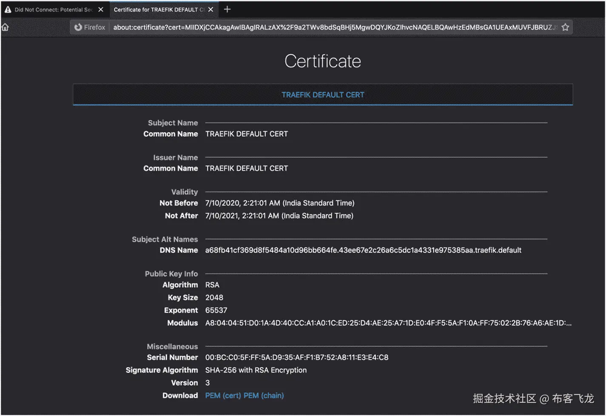The width and height of the screenshot is (606, 416).
Task: Click the Version value 3
Action: coord(208,383)
